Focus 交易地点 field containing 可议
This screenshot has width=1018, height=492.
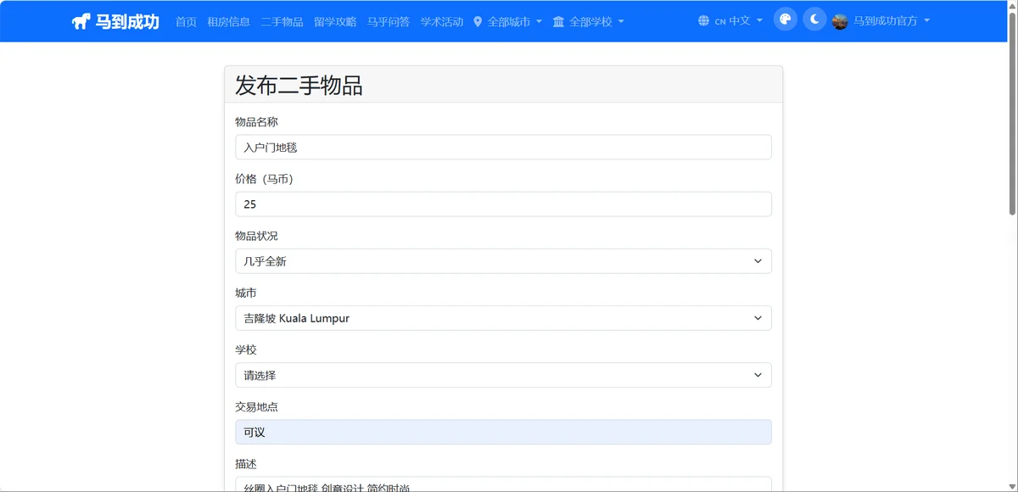(x=503, y=432)
